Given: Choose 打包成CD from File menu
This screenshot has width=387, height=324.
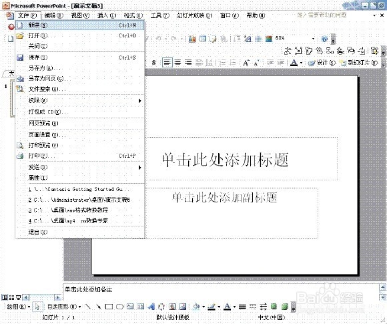Looking at the screenshot, I should [79, 112].
